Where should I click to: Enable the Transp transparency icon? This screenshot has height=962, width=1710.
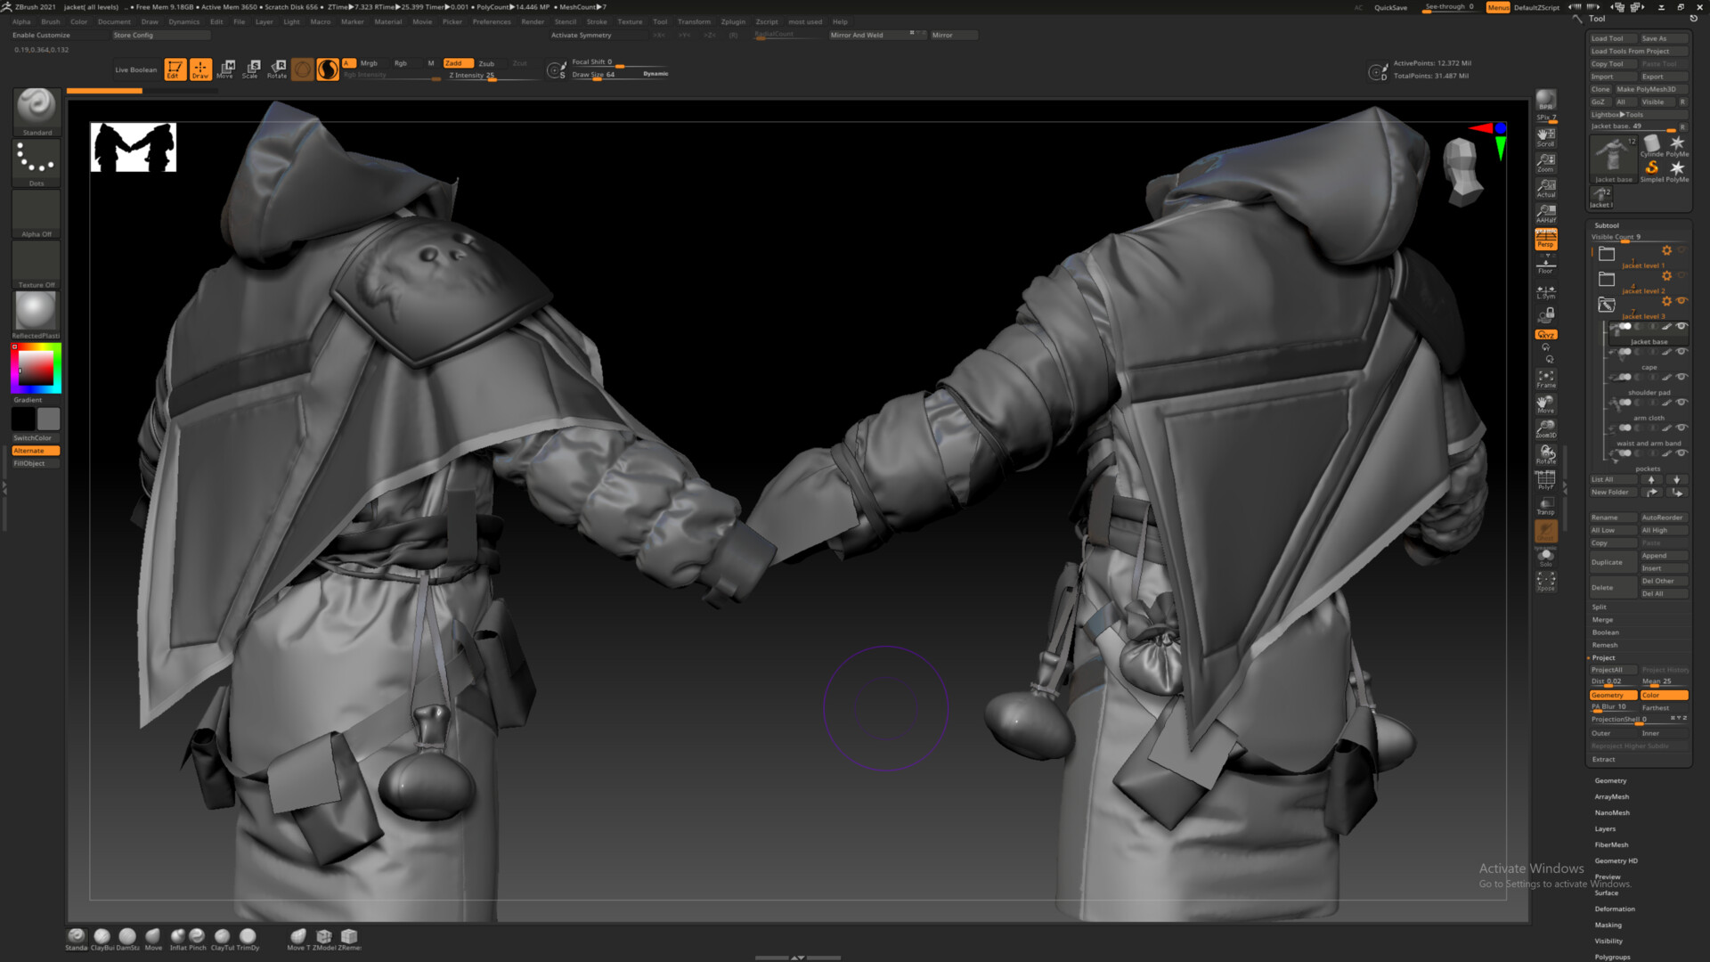point(1546,506)
